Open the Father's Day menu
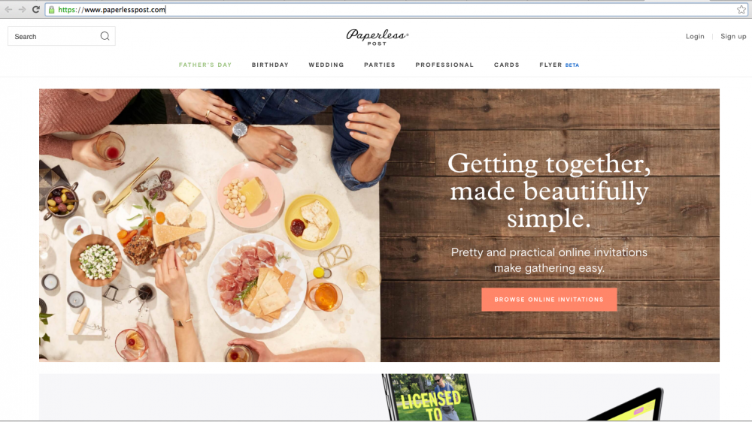Screen dimensions: 752x422 (205, 65)
